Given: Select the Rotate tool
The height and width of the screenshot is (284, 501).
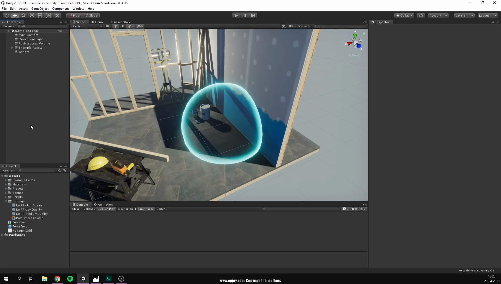Looking at the screenshot, I should [x=23, y=15].
